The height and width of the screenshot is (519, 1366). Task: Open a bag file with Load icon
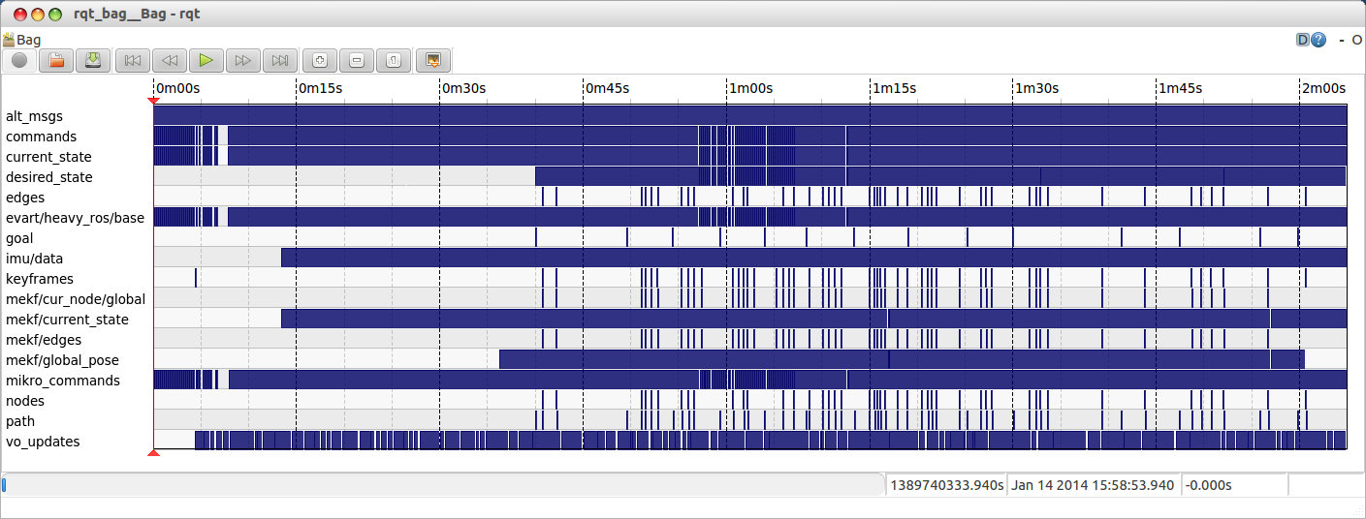tap(56, 60)
